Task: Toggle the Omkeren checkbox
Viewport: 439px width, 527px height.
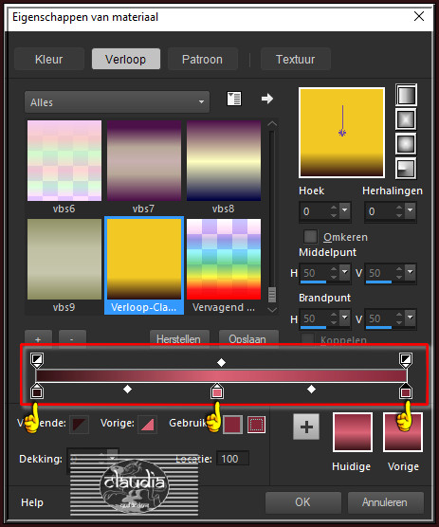Action: (x=310, y=237)
